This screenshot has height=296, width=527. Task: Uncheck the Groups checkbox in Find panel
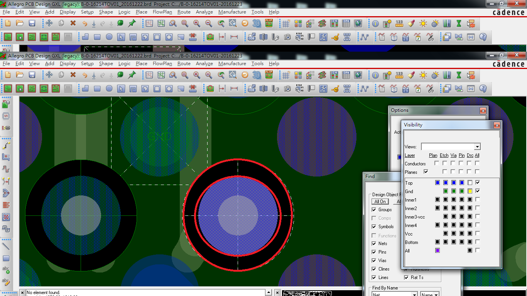[373, 210]
